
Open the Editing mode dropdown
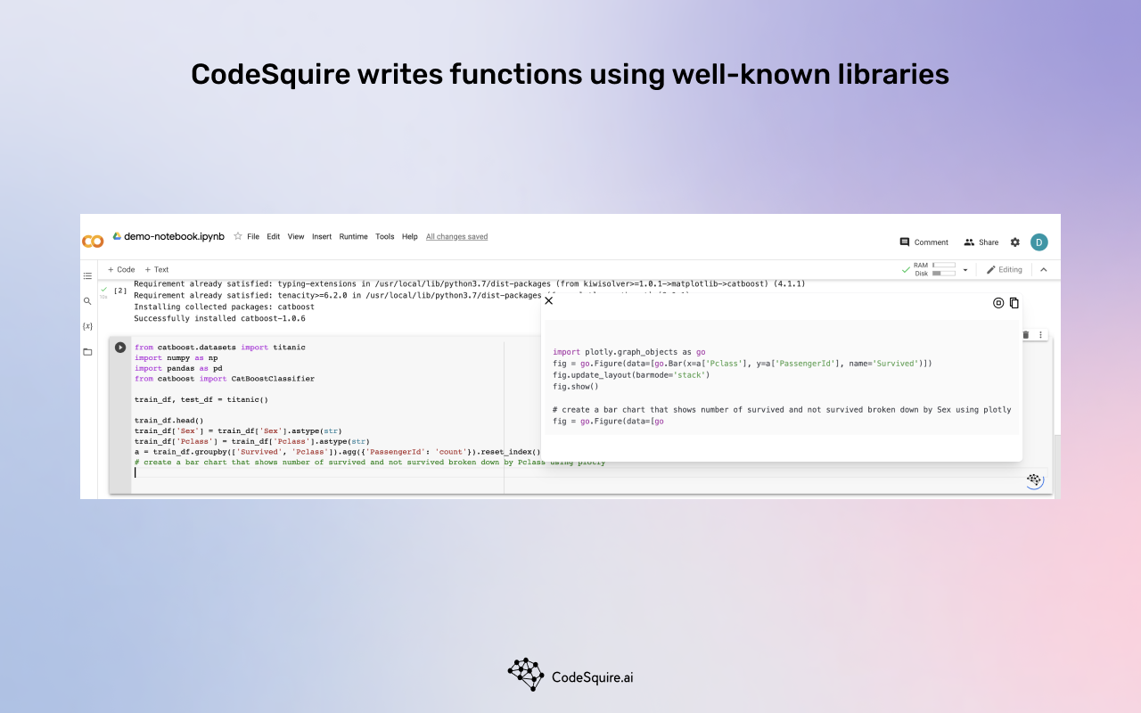click(1005, 269)
